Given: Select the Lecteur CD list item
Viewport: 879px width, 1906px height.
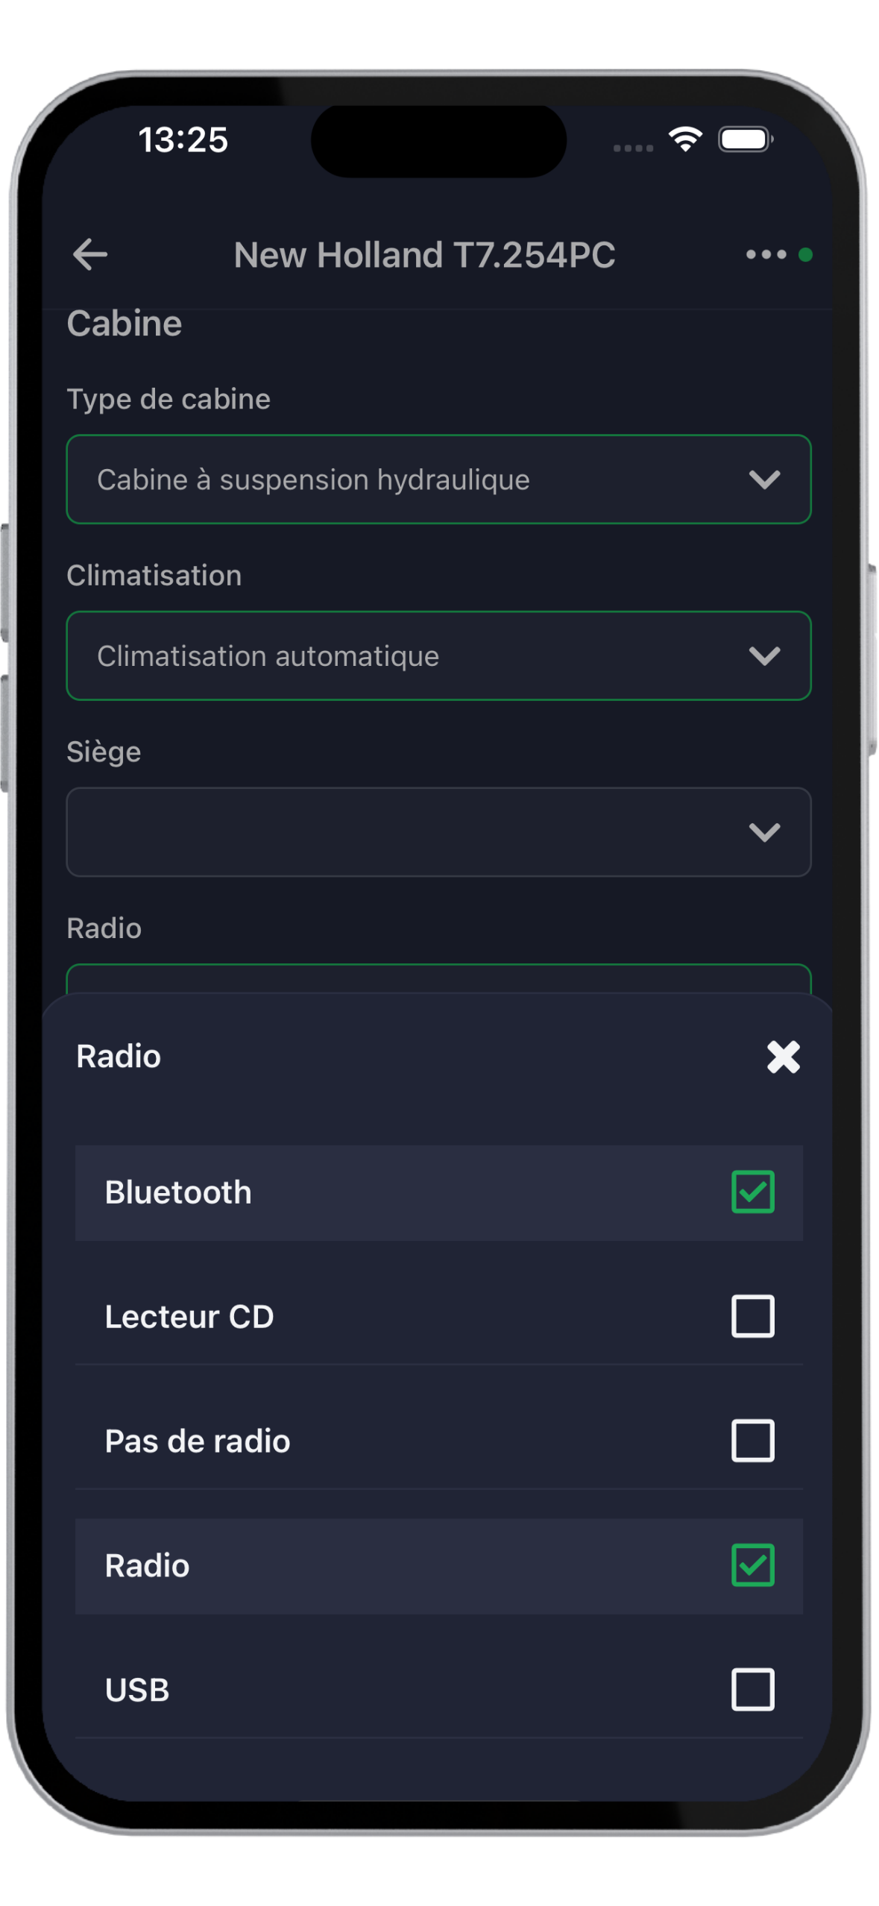Looking at the screenshot, I should tap(189, 1317).
